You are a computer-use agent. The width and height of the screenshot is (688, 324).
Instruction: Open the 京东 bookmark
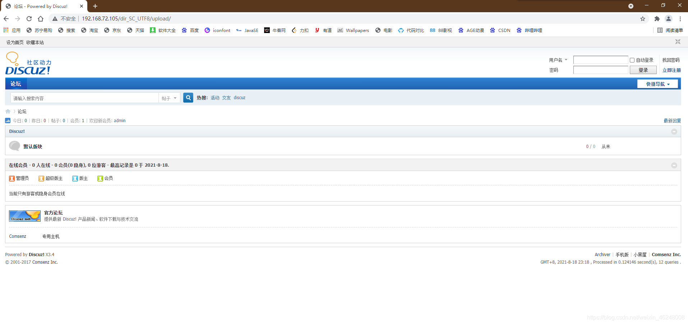pyautogui.click(x=112, y=30)
